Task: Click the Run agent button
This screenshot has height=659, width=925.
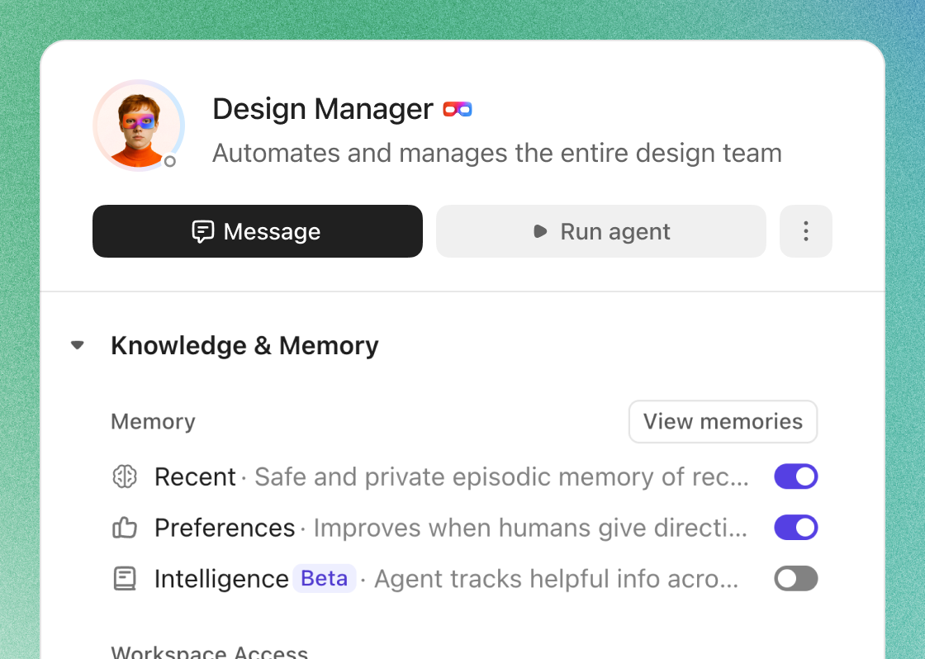Action: 600,231
